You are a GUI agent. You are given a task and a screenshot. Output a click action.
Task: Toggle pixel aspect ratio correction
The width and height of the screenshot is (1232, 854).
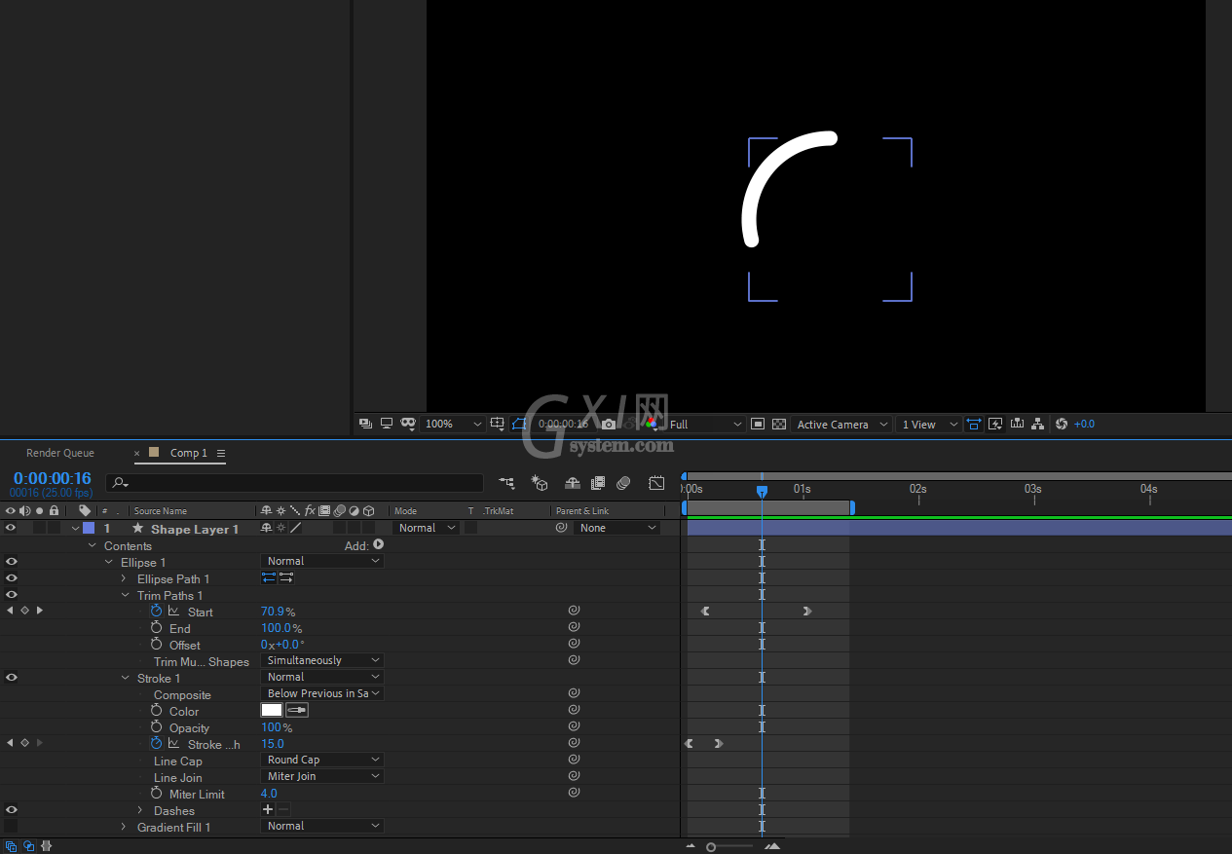point(975,424)
